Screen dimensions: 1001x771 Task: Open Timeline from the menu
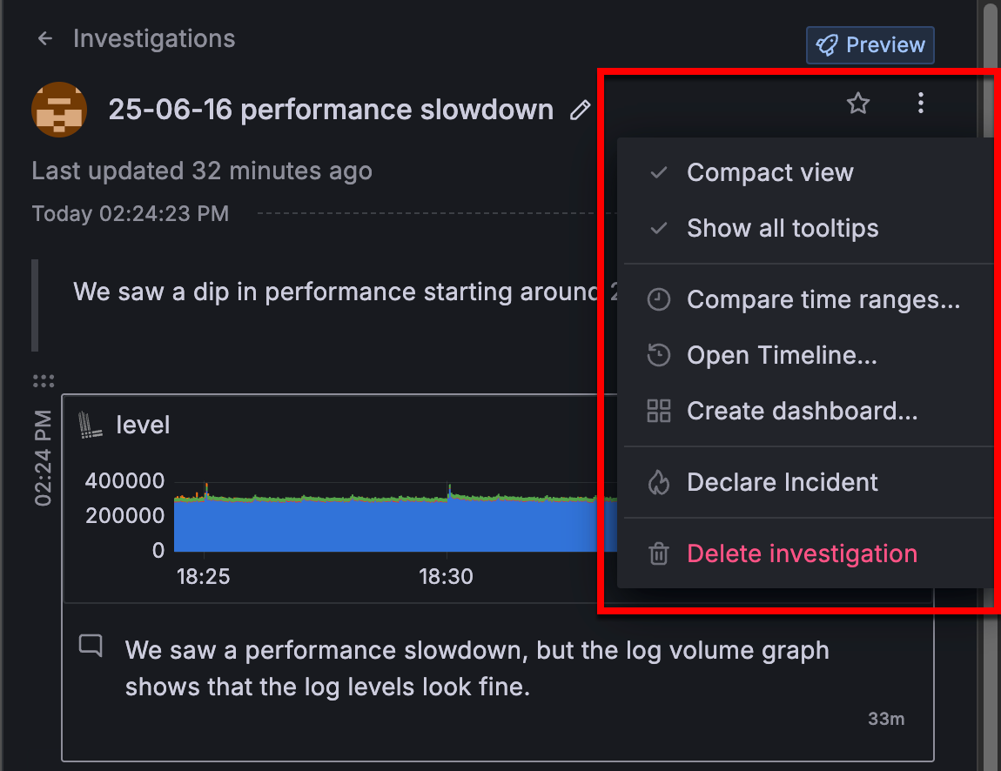[x=781, y=356]
